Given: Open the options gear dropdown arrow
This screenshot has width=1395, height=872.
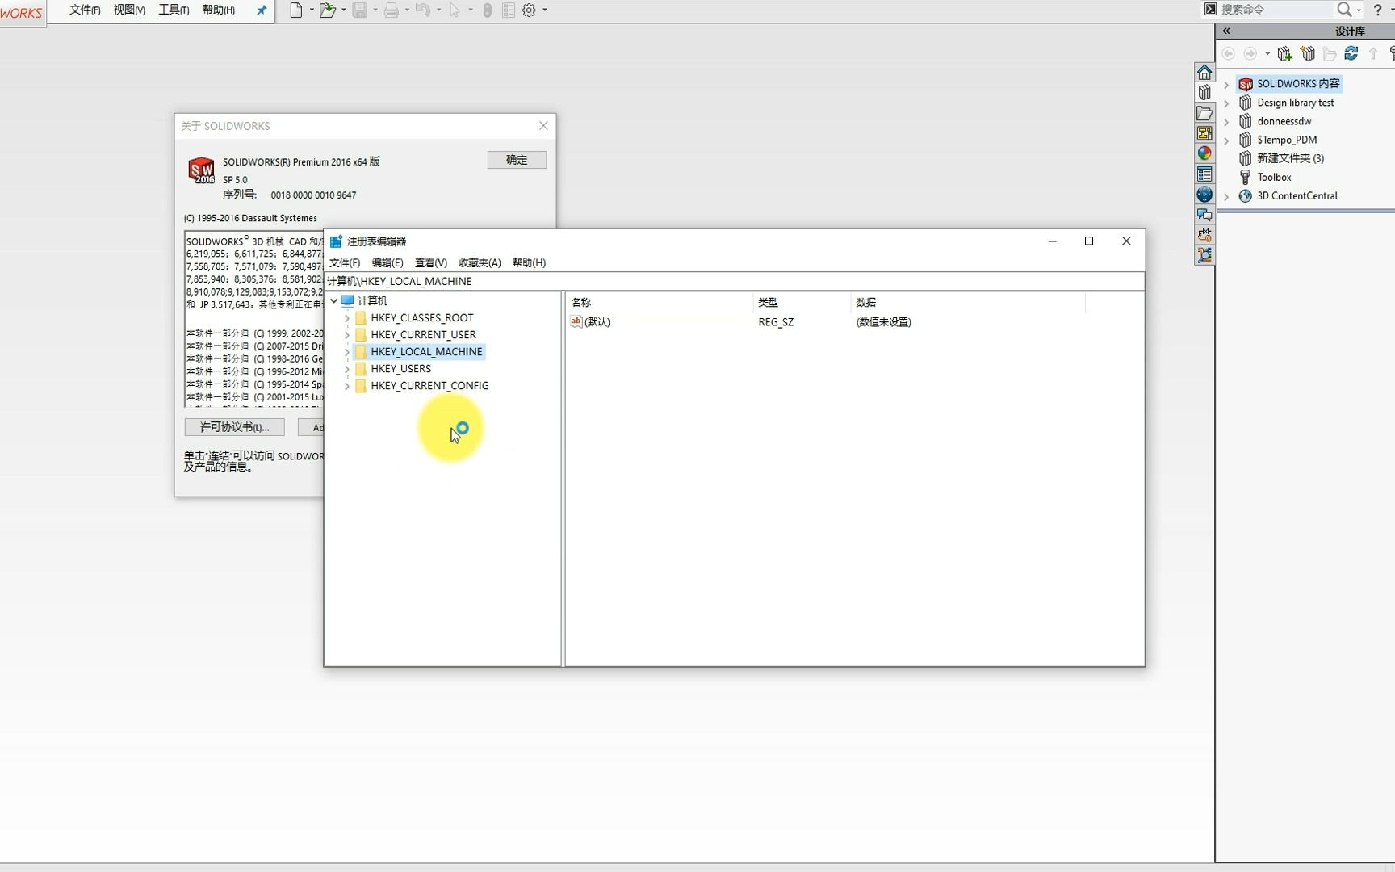Looking at the screenshot, I should 545,10.
